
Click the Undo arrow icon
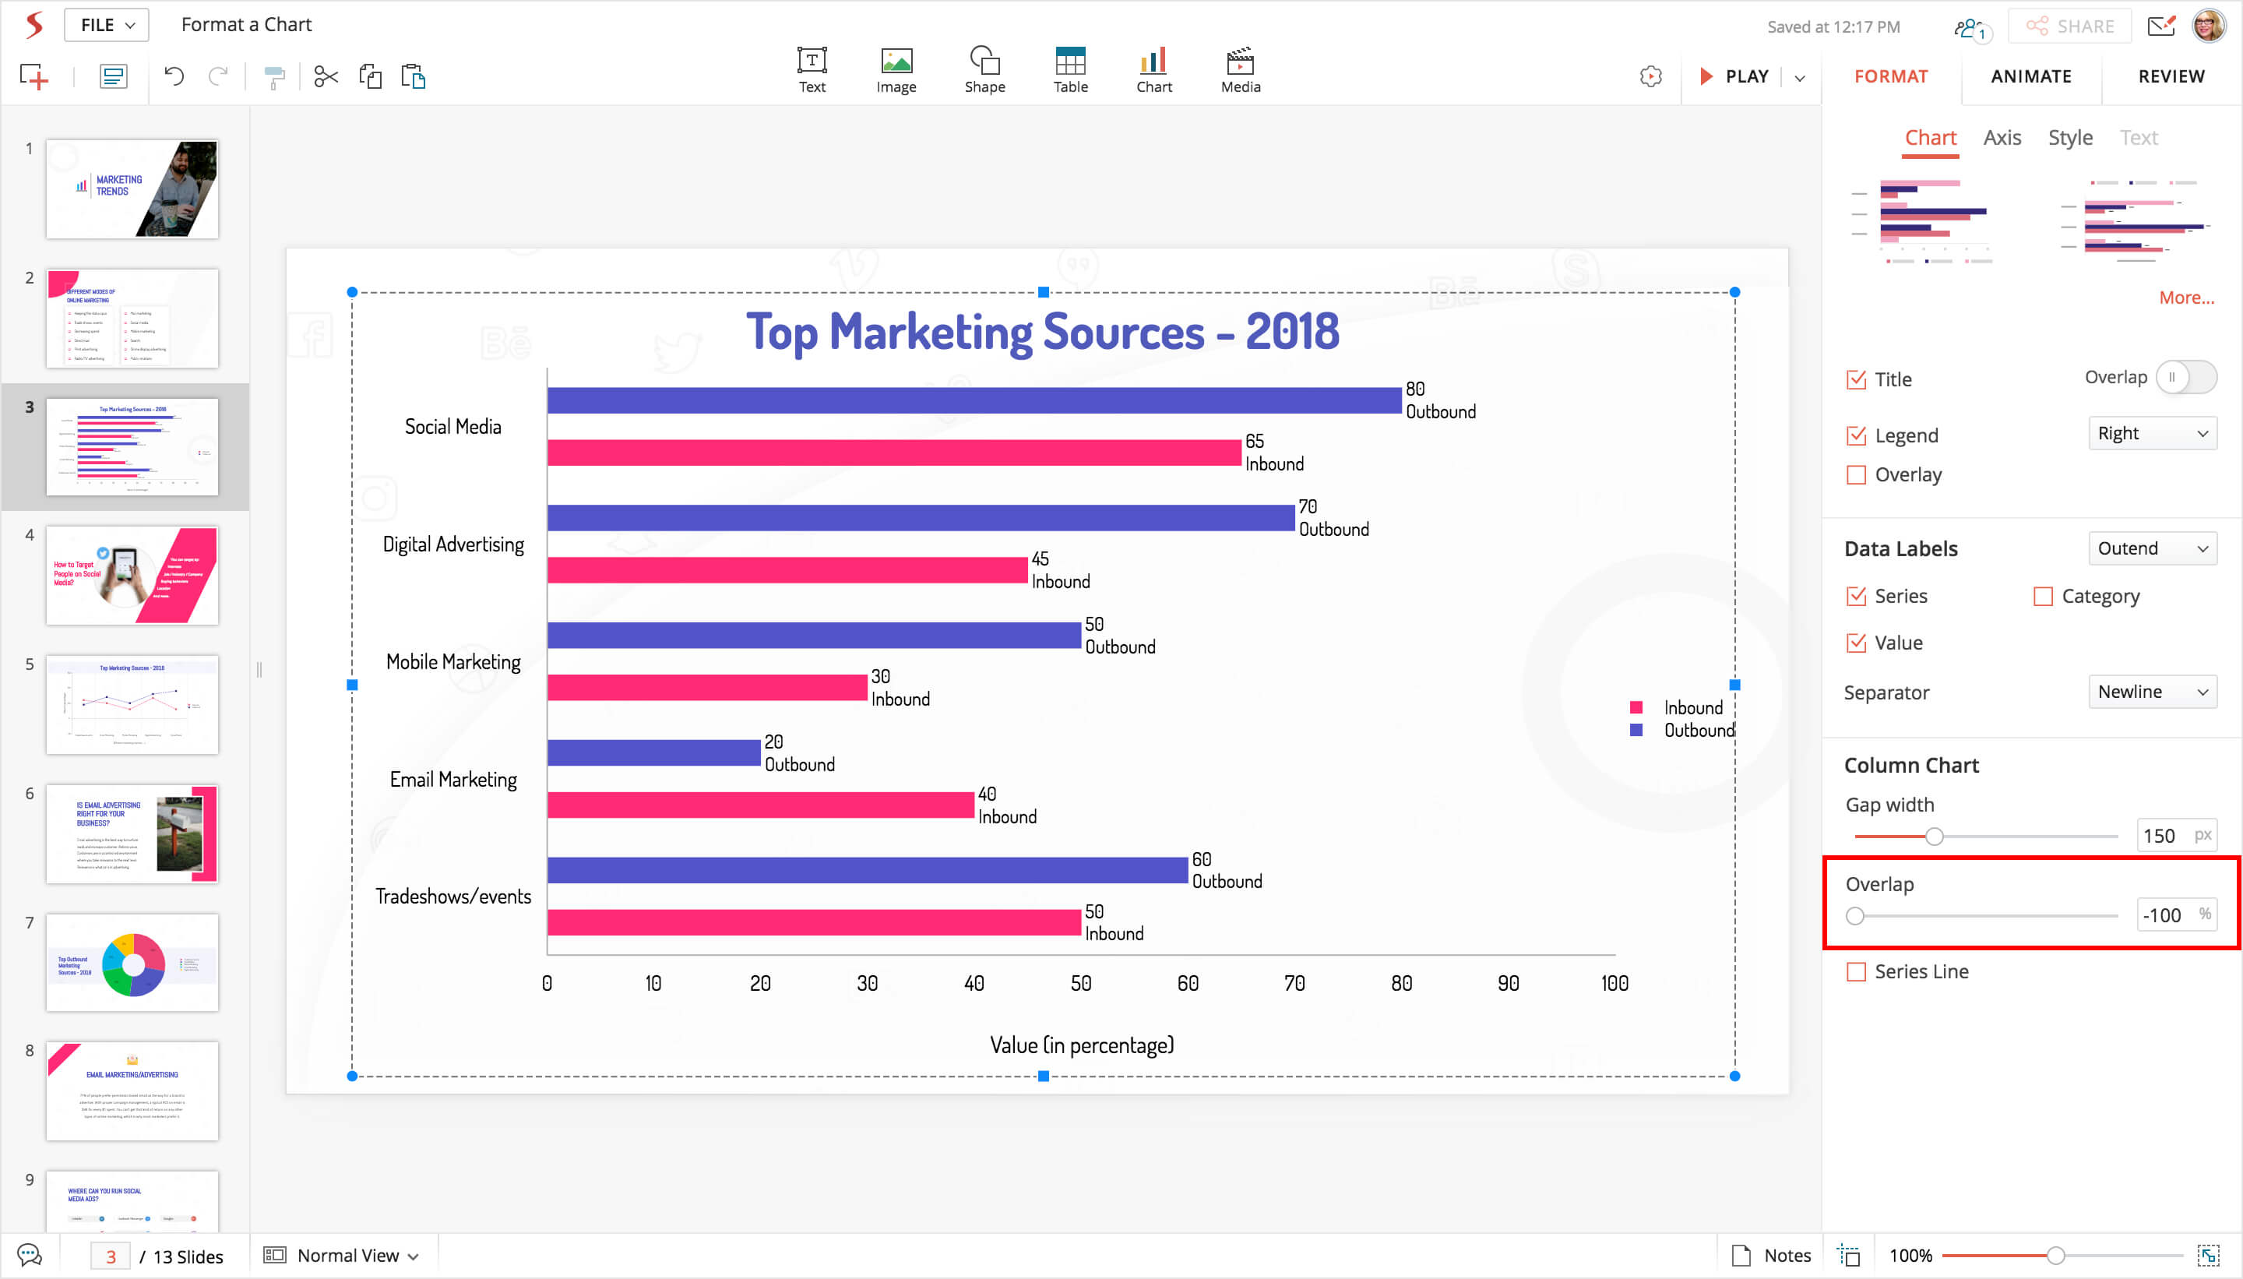point(174,76)
